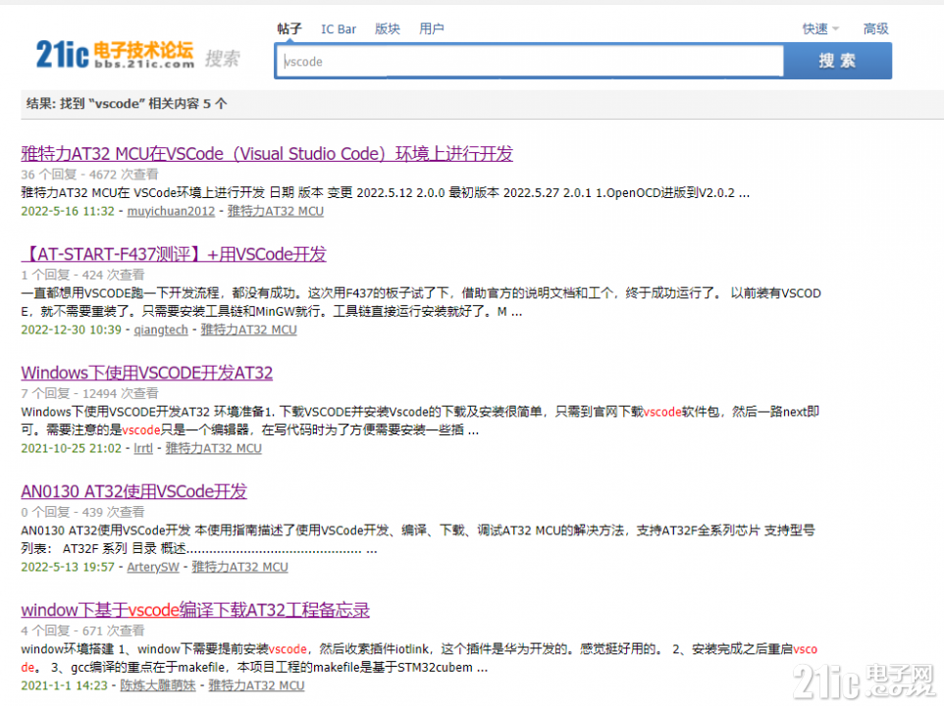This screenshot has height=706, width=944.
Task: Click the date 2021-1-1 14:23
Action: pos(65,685)
